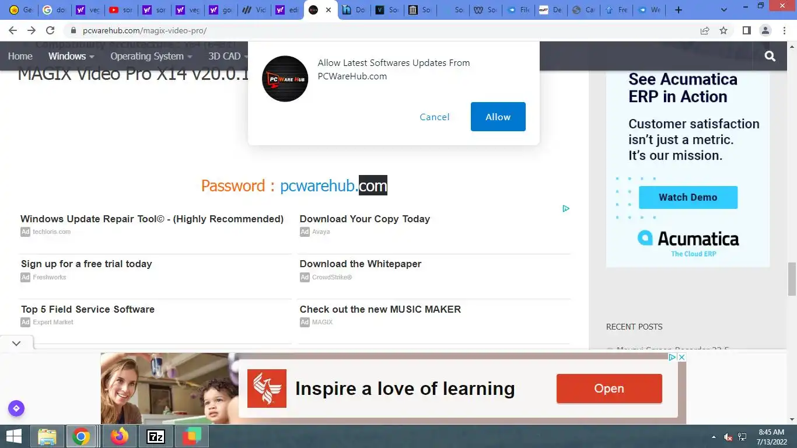Expand the Windows nav dropdown
The image size is (797, 448).
[x=71, y=56]
